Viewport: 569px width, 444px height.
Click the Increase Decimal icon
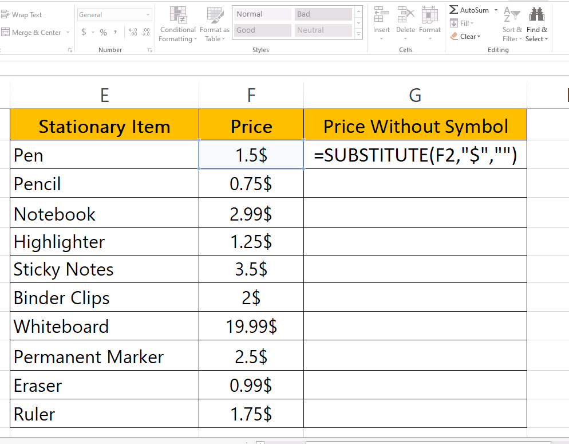click(133, 32)
